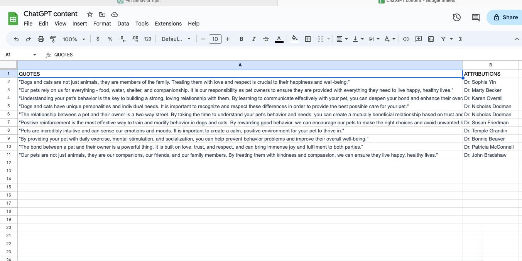
Task: Apply bold formatting to the selection
Action: [x=241, y=39]
